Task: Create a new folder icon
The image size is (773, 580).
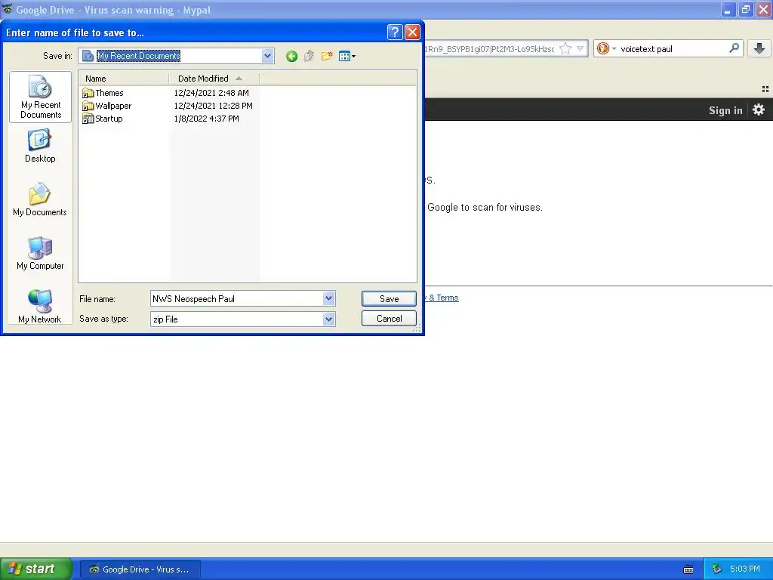Action: click(x=327, y=56)
